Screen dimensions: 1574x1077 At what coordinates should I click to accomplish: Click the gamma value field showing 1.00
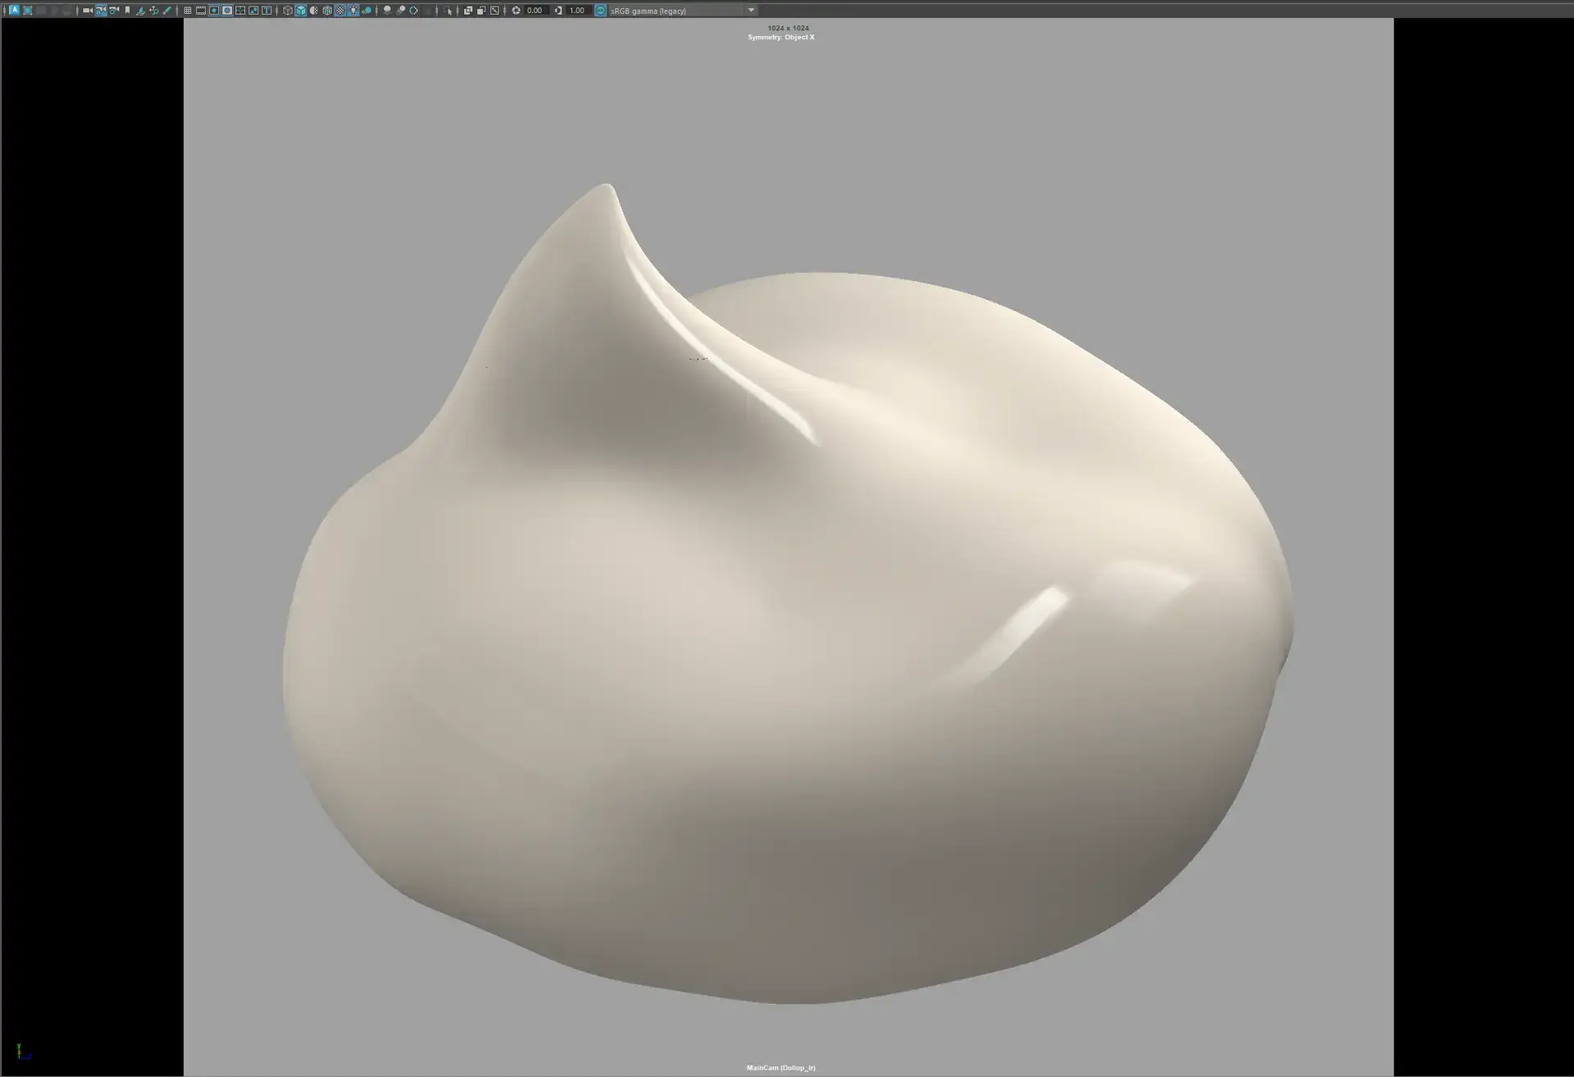coord(577,11)
